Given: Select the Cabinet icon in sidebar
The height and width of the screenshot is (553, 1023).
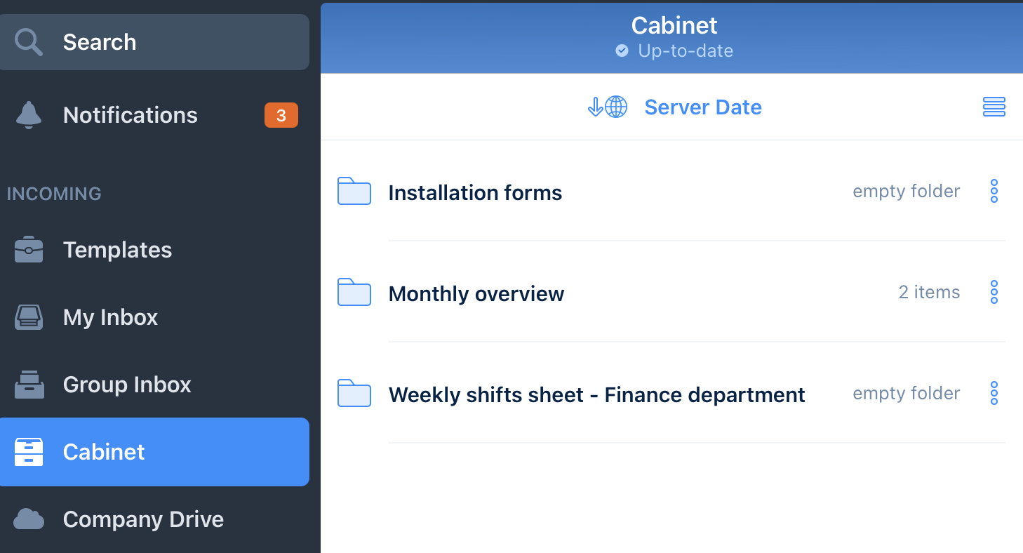Looking at the screenshot, I should 29,451.
